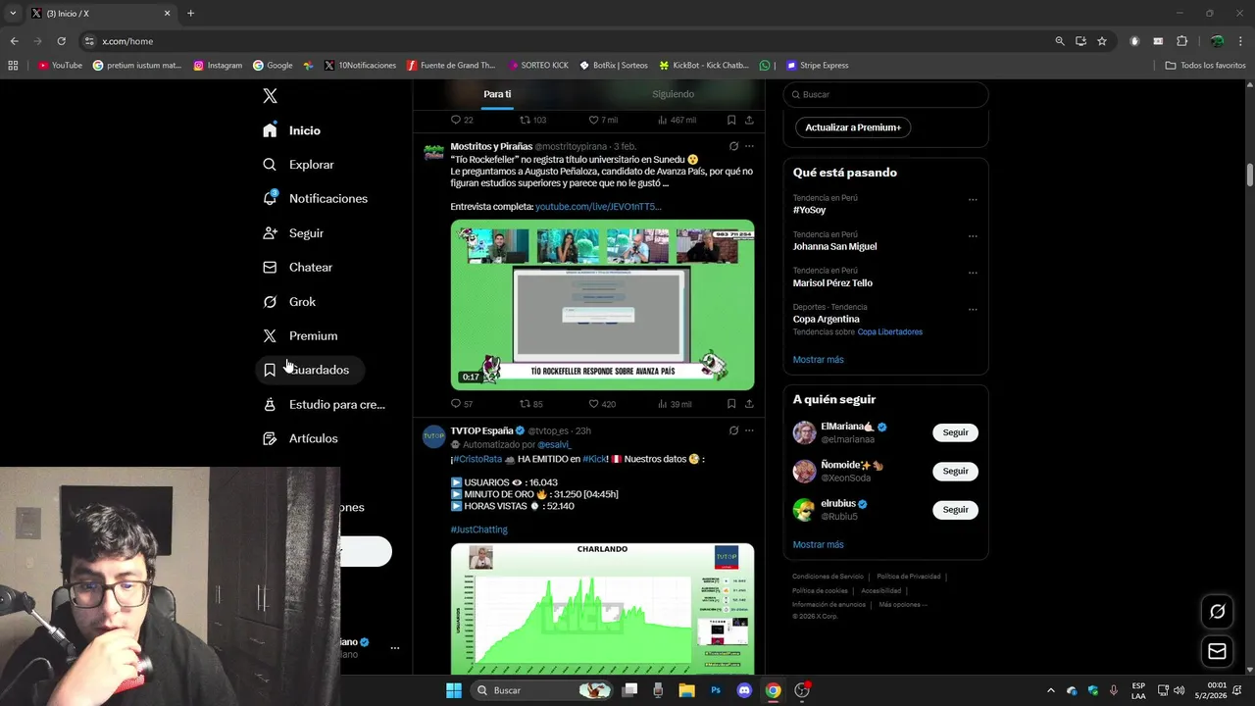This screenshot has height=706, width=1255.
Task: Open the Windows Start menu
Action: click(454, 690)
